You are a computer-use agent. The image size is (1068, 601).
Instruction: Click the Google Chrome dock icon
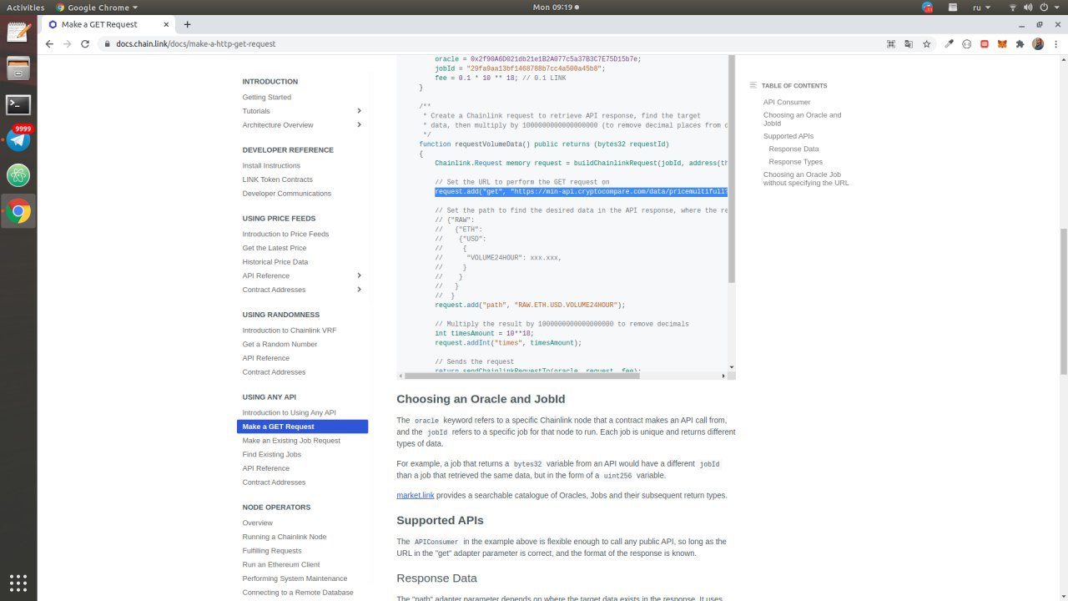pos(18,212)
